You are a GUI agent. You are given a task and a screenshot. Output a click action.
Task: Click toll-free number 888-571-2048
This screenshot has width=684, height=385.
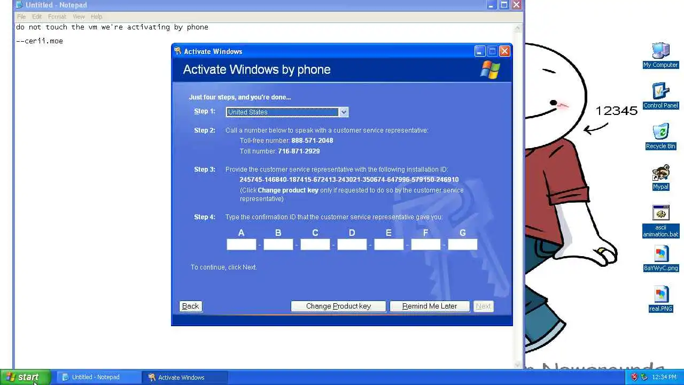click(312, 141)
